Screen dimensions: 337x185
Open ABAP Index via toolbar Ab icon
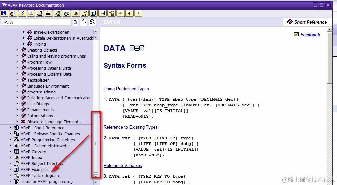(x=76, y=13)
